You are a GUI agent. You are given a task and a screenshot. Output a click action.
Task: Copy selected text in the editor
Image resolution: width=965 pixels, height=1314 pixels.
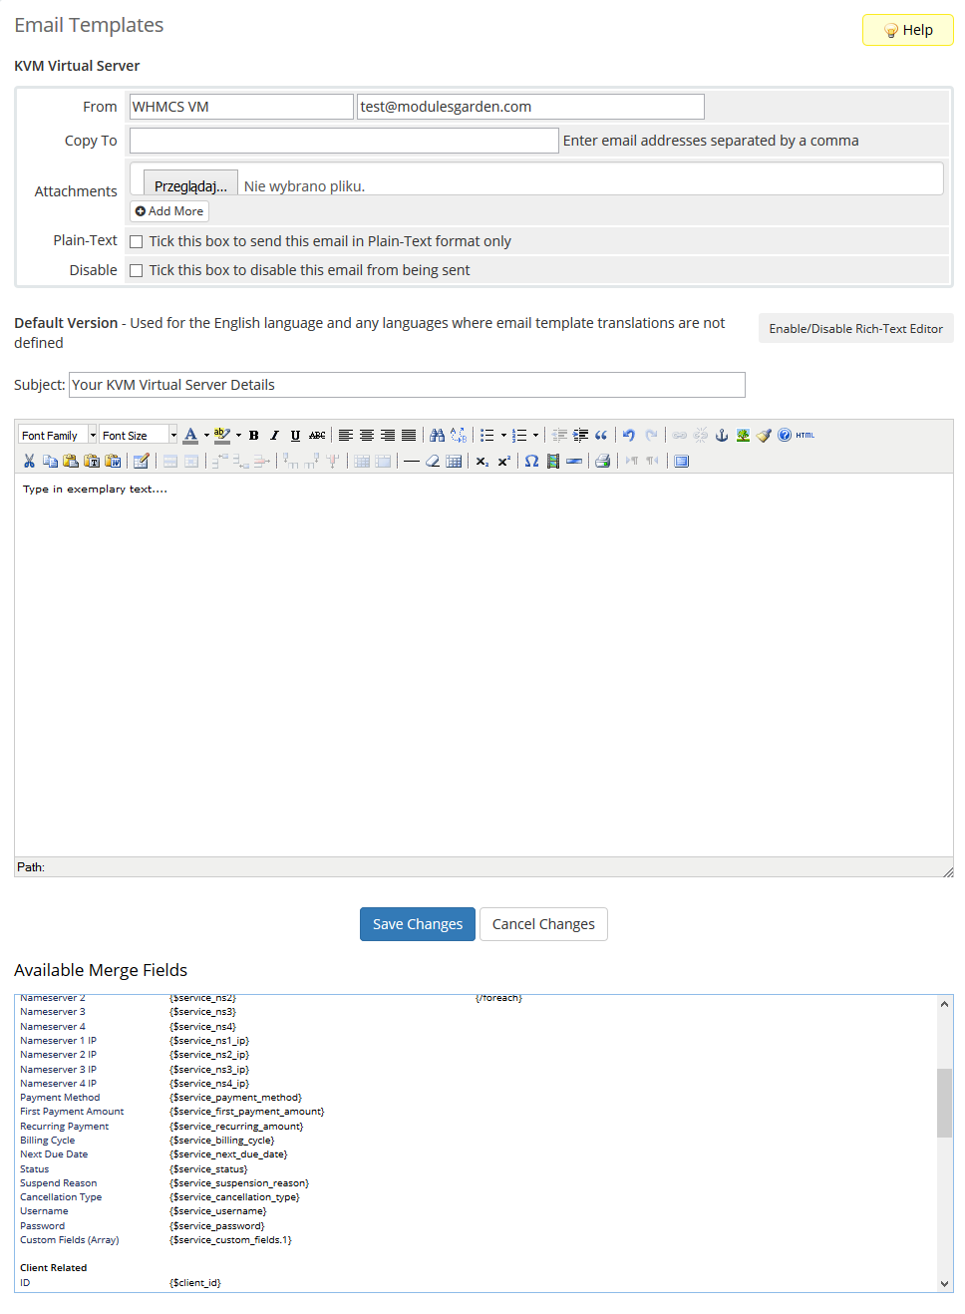click(50, 461)
